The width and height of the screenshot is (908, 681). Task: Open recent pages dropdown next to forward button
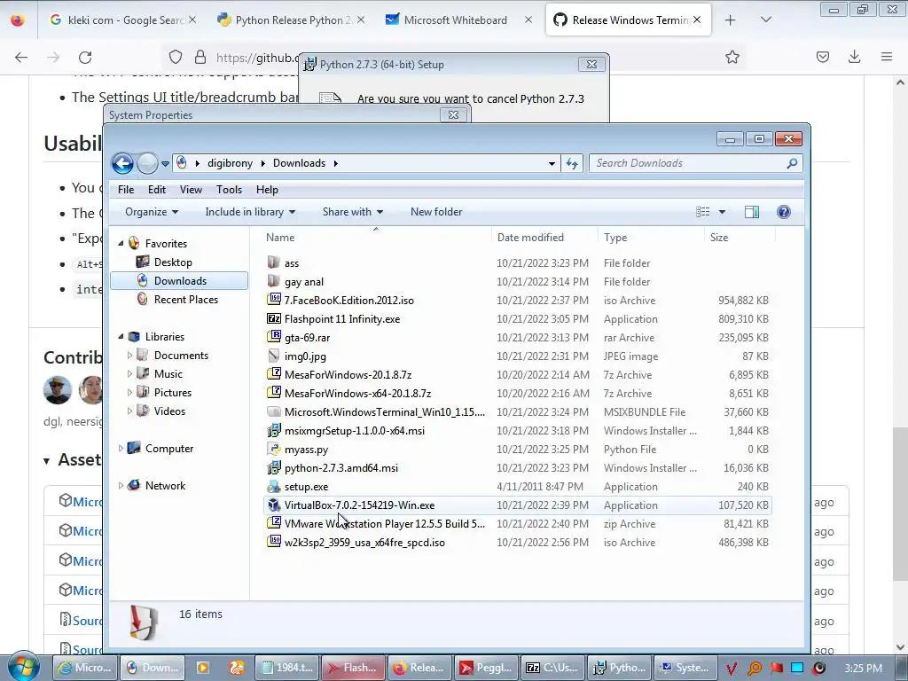[165, 164]
